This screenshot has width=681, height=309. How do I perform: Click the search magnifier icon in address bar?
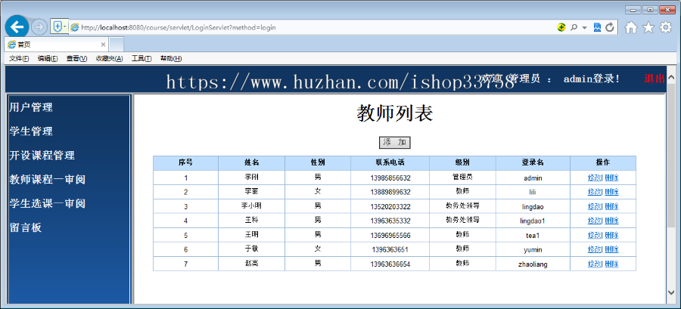coord(574,27)
